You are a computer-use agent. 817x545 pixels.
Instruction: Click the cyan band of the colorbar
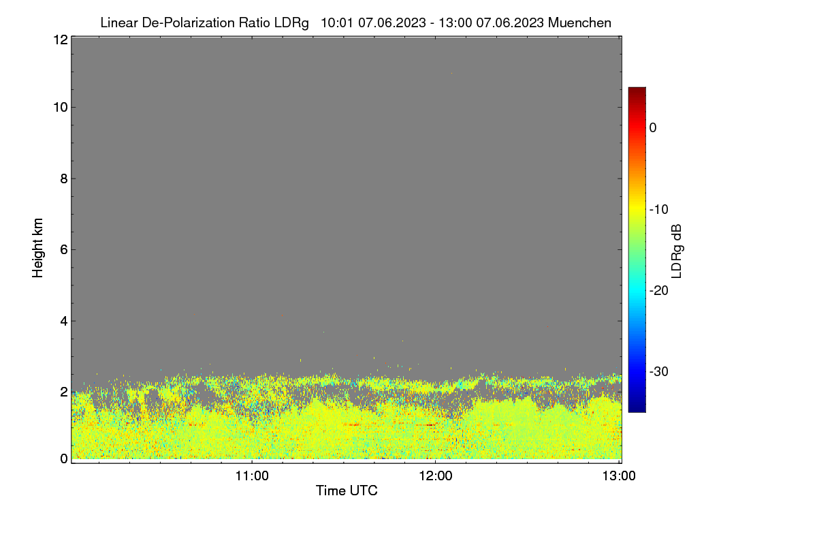tap(637, 290)
